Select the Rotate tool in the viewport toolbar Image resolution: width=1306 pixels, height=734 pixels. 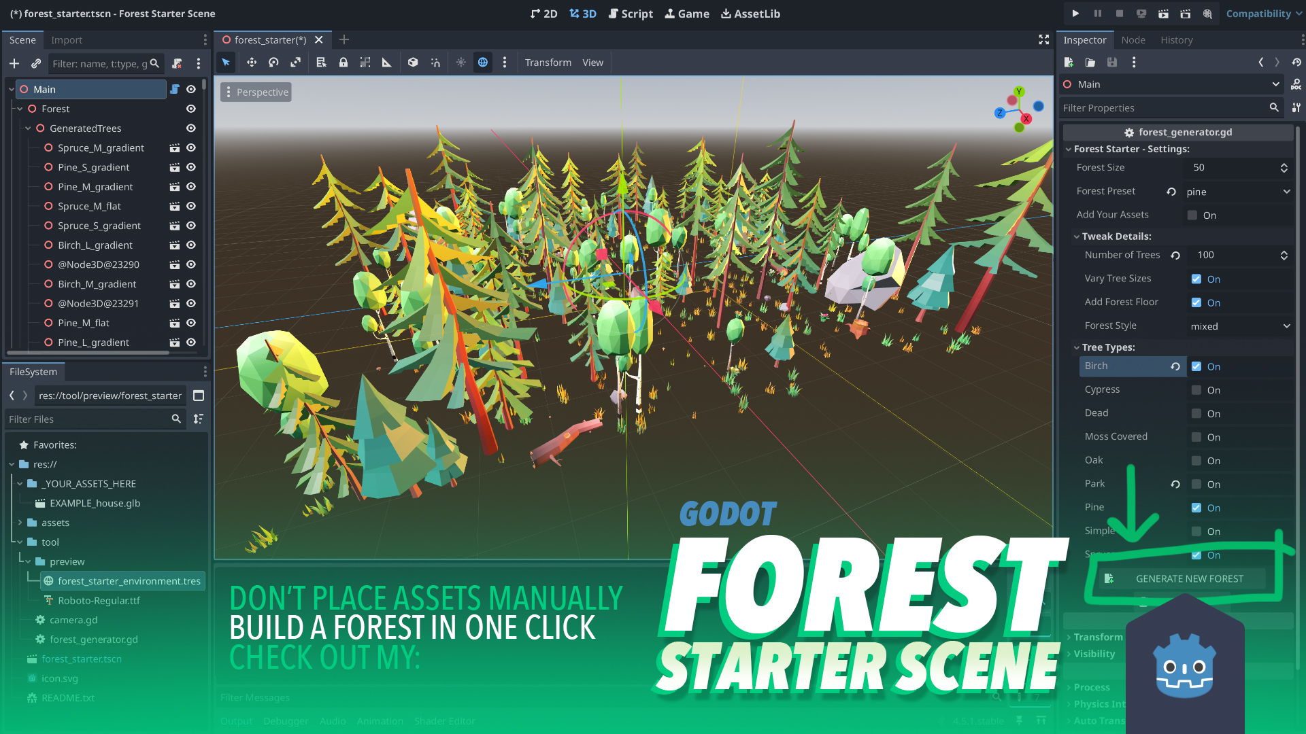pyautogui.click(x=273, y=62)
